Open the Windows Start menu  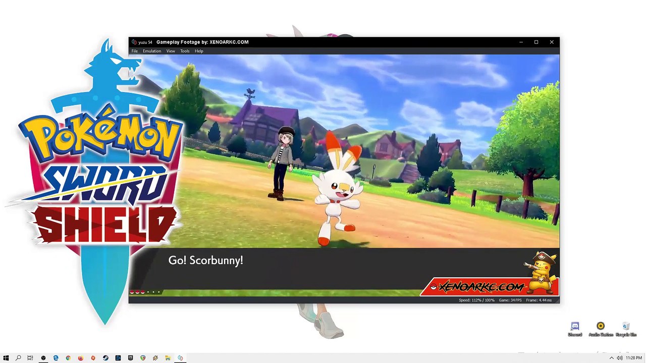6,358
